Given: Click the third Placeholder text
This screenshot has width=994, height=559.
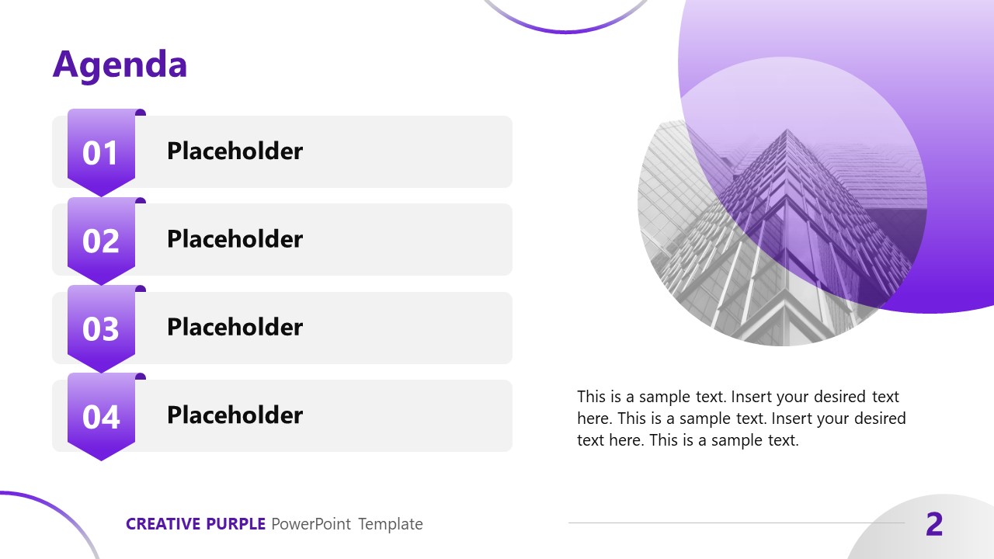Looking at the screenshot, I should click(x=235, y=327).
